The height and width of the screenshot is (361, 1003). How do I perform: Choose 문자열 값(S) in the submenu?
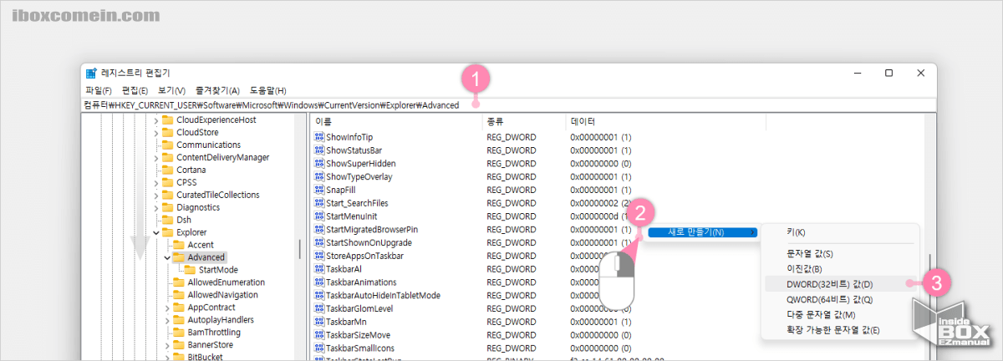coord(840,253)
